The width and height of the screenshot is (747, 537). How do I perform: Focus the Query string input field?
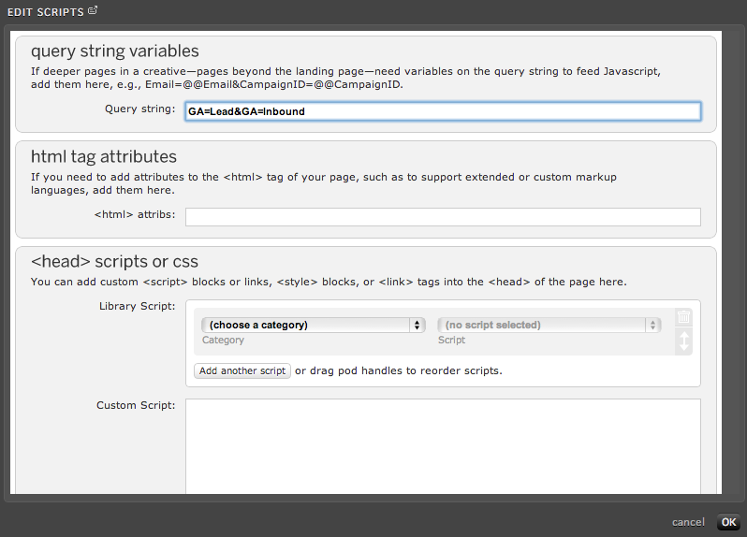pyautogui.click(x=443, y=111)
